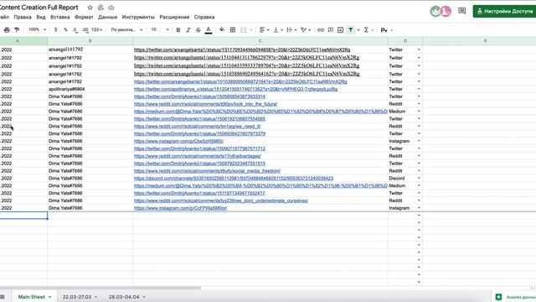Open the text color picker
Screen dimensions: 536x302
tap(209, 30)
